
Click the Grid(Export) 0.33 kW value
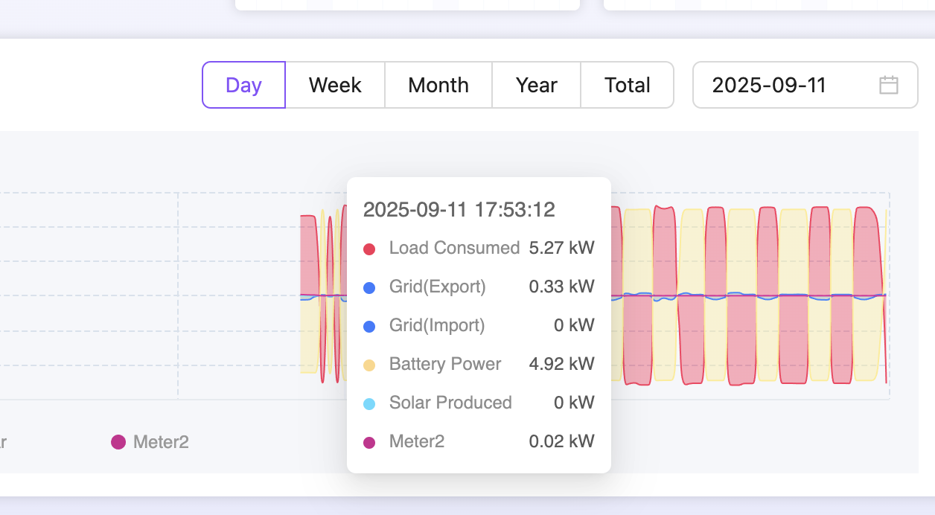pyautogui.click(x=561, y=287)
